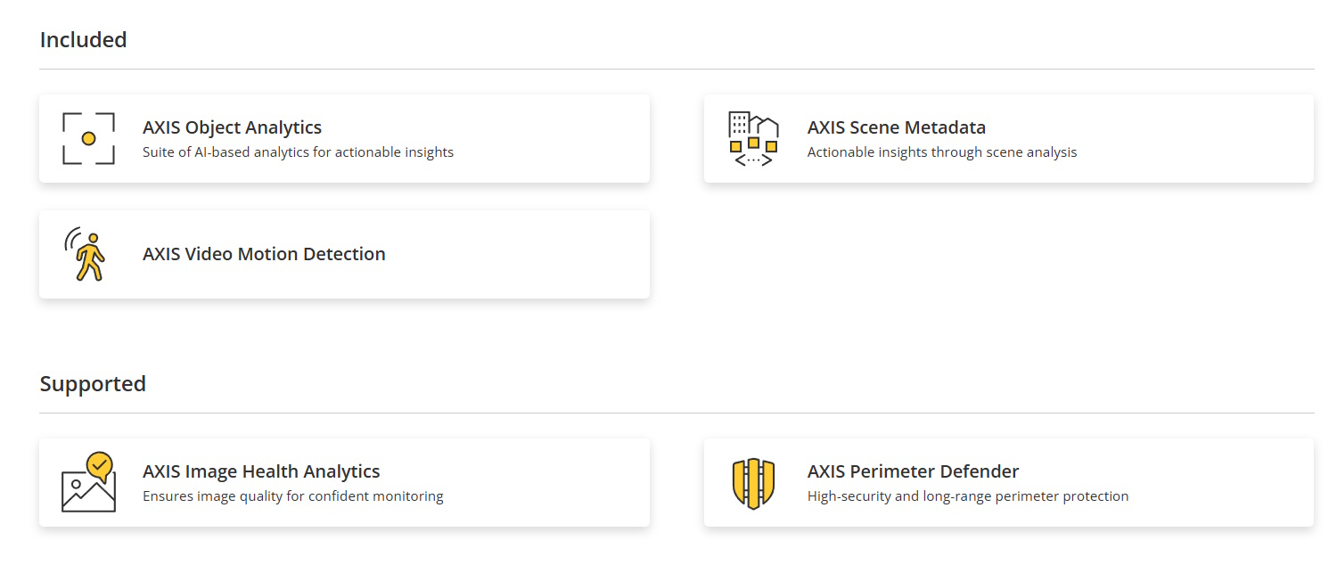Select the AXIS Video Motion Detection title
The width and height of the screenshot is (1337, 565).
pyautogui.click(x=264, y=254)
